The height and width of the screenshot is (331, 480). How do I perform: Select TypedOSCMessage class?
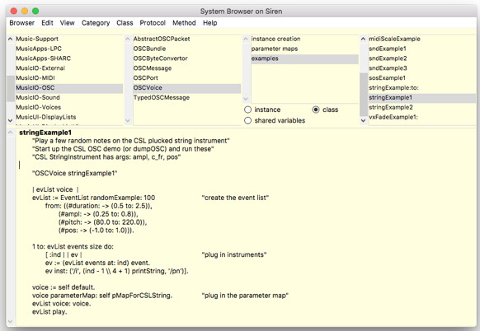tap(186, 97)
